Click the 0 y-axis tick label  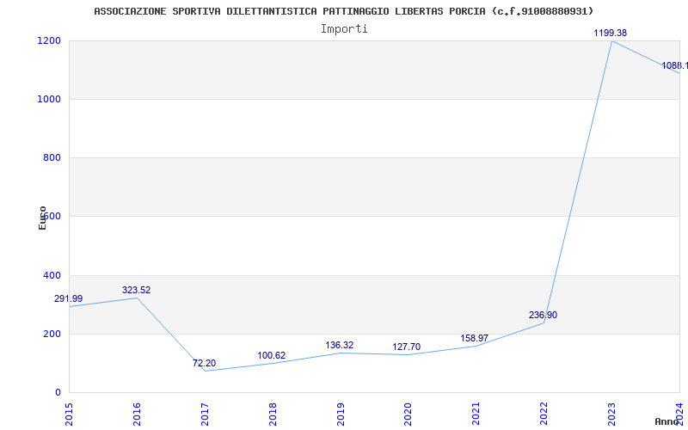[58, 392]
